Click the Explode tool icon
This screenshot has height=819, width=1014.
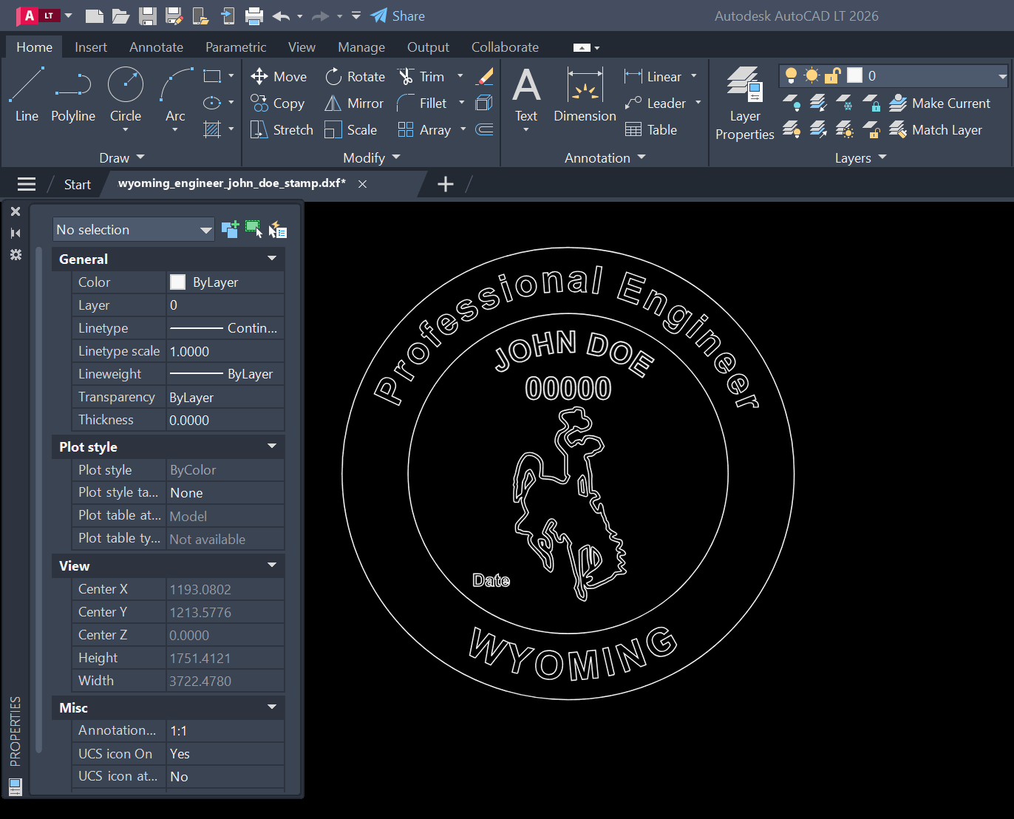click(x=485, y=103)
